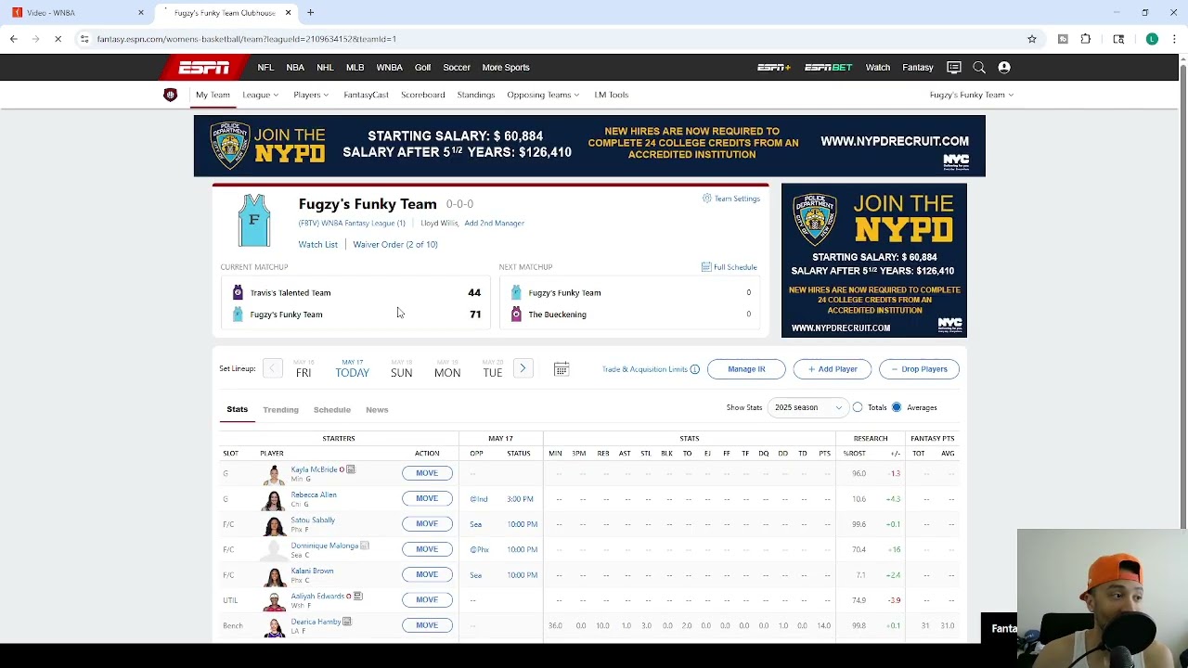Click news icon beside Aaliyah Edwards
Image resolution: width=1188 pixels, height=668 pixels.
click(x=358, y=596)
